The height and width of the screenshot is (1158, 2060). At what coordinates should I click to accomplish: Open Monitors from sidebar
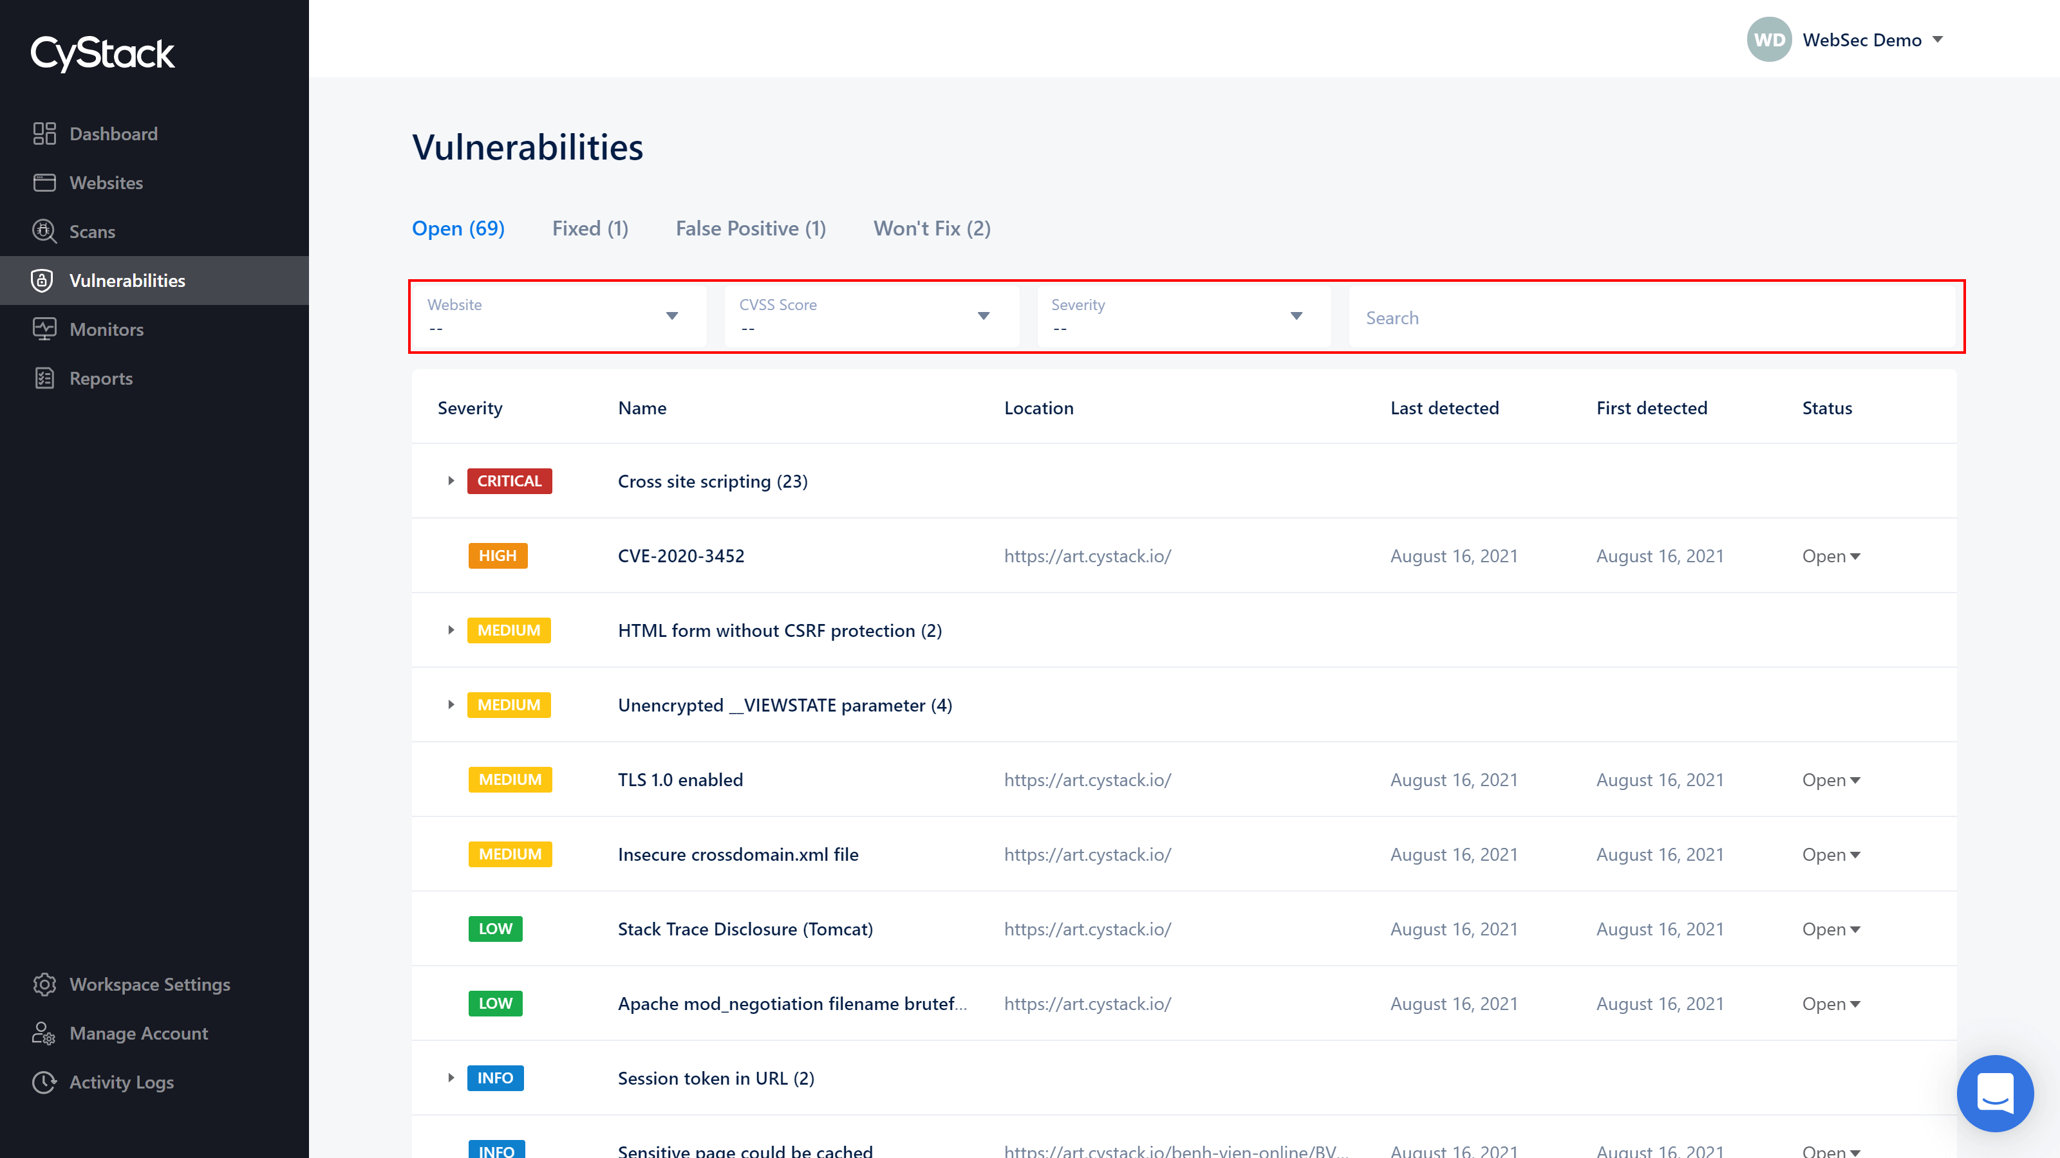tap(106, 329)
